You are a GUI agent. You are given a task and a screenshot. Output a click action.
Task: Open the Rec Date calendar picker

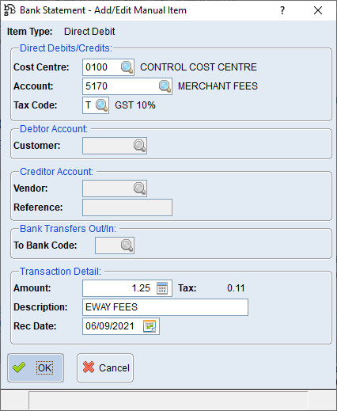[x=150, y=326]
